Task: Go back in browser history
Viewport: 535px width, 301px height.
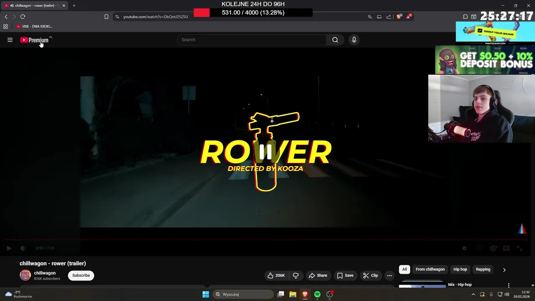Action: tap(6, 17)
